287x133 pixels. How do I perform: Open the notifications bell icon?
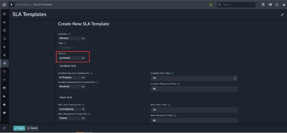277,4
